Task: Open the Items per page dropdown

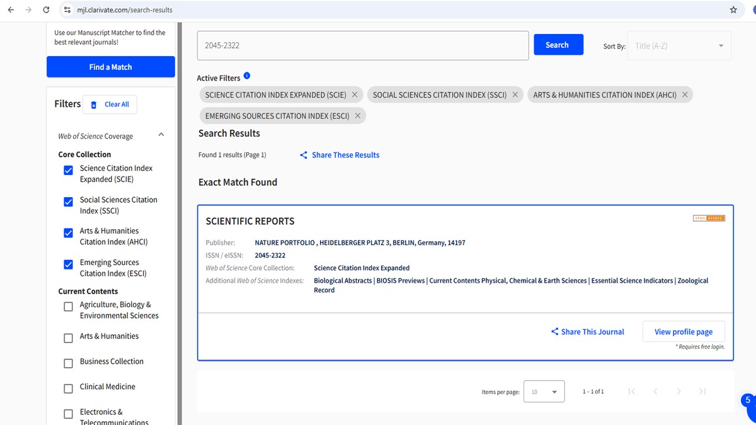Action: (544, 392)
